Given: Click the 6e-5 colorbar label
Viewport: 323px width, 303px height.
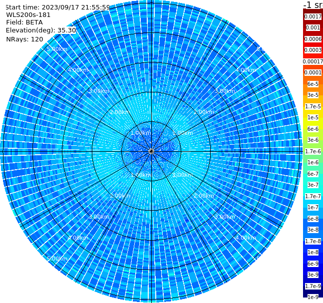Looking at the screenshot, I should tap(313, 84).
